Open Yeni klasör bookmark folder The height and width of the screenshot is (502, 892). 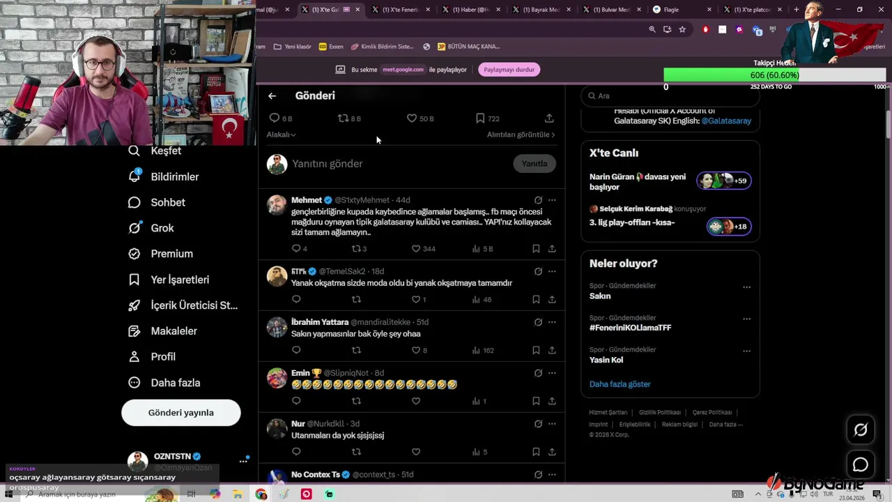coord(292,47)
